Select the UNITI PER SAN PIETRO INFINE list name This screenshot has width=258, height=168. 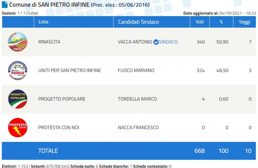click(69, 70)
